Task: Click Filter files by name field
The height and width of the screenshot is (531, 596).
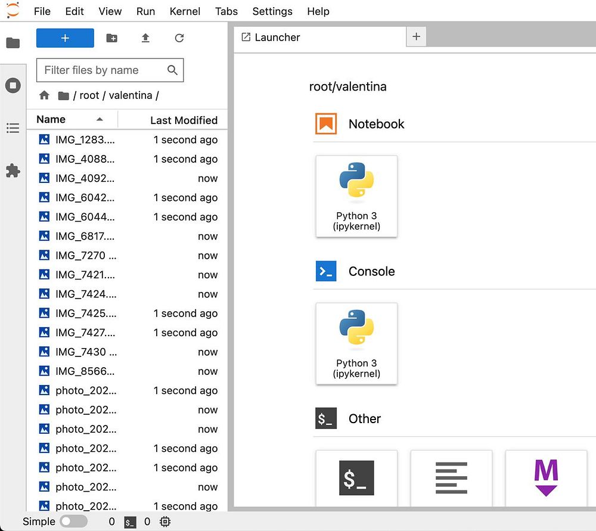Action: (110, 70)
